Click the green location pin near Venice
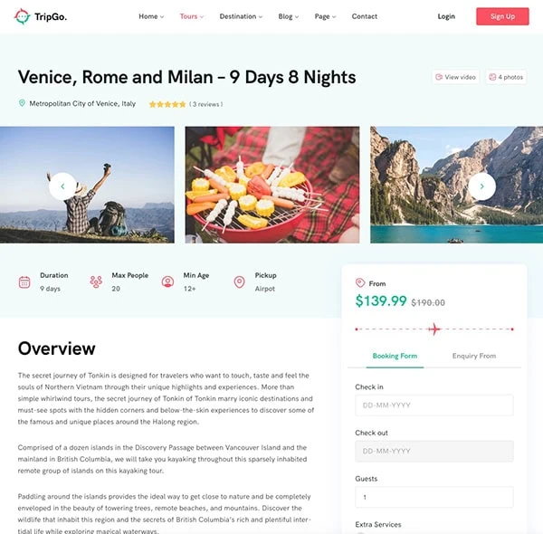Viewport: 543px width, 534px height. 22,103
